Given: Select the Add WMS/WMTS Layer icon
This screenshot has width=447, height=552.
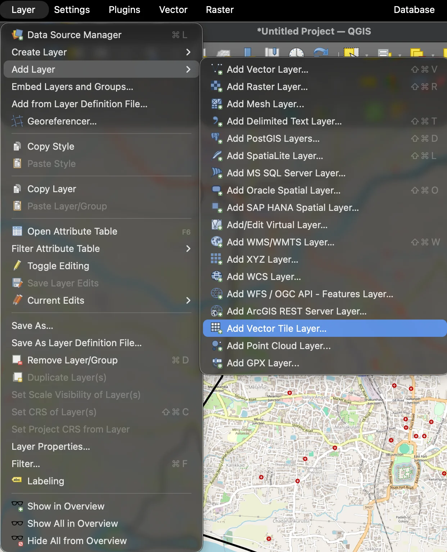Looking at the screenshot, I should pyautogui.click(x=217, y=242).
